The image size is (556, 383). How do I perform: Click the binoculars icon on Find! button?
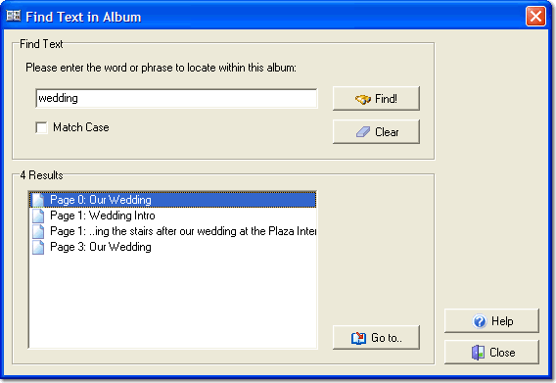coord(363,99)
